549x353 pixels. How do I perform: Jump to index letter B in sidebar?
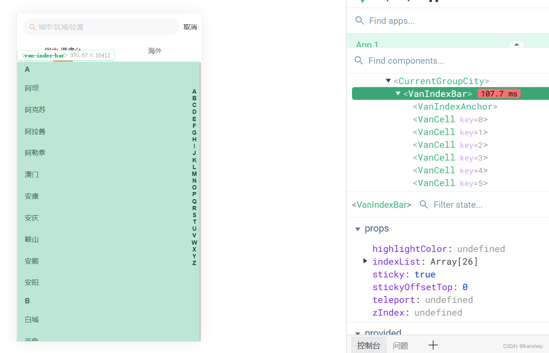194,98
